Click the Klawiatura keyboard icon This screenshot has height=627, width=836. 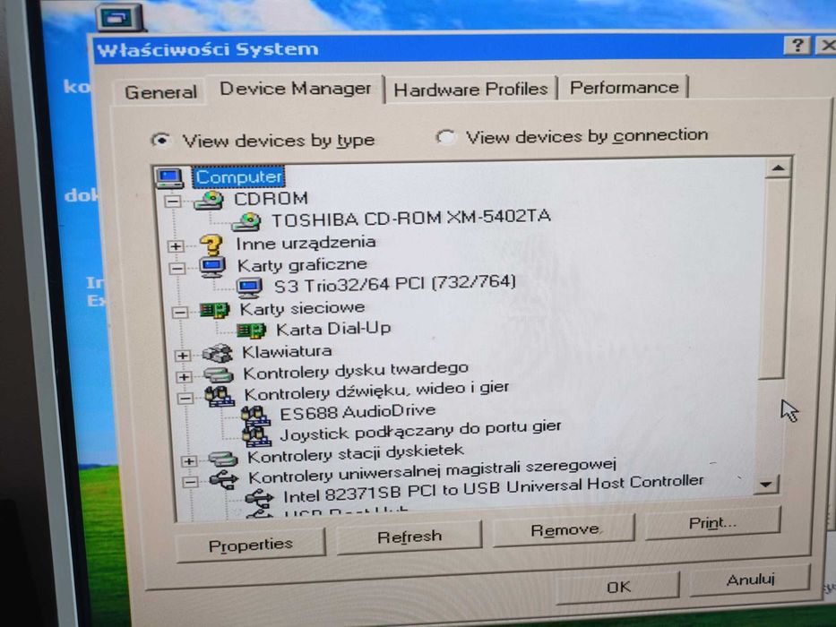click(x=218, y=352)
